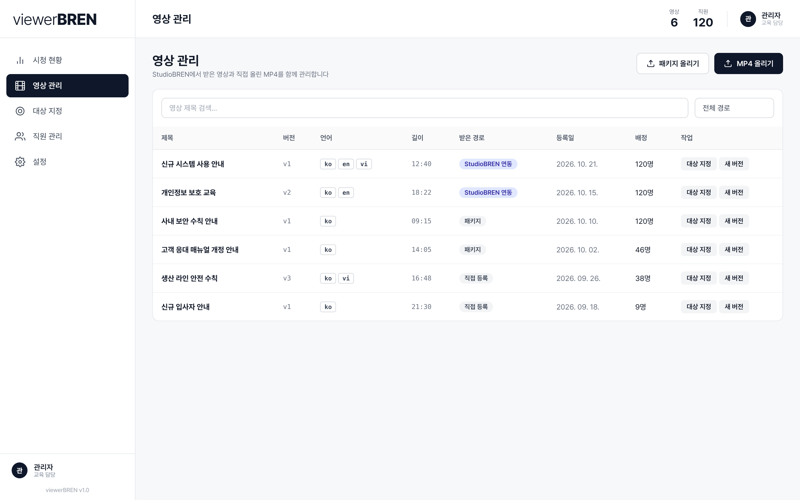
Task: Click 새 버전 for 개인정보 보호 교육
Action: pyautogui.click(x=734, y=193)
